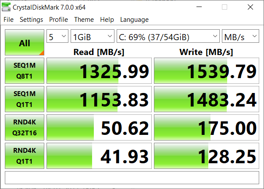Open the test count dropdown showing 5

tap(57, 36)
